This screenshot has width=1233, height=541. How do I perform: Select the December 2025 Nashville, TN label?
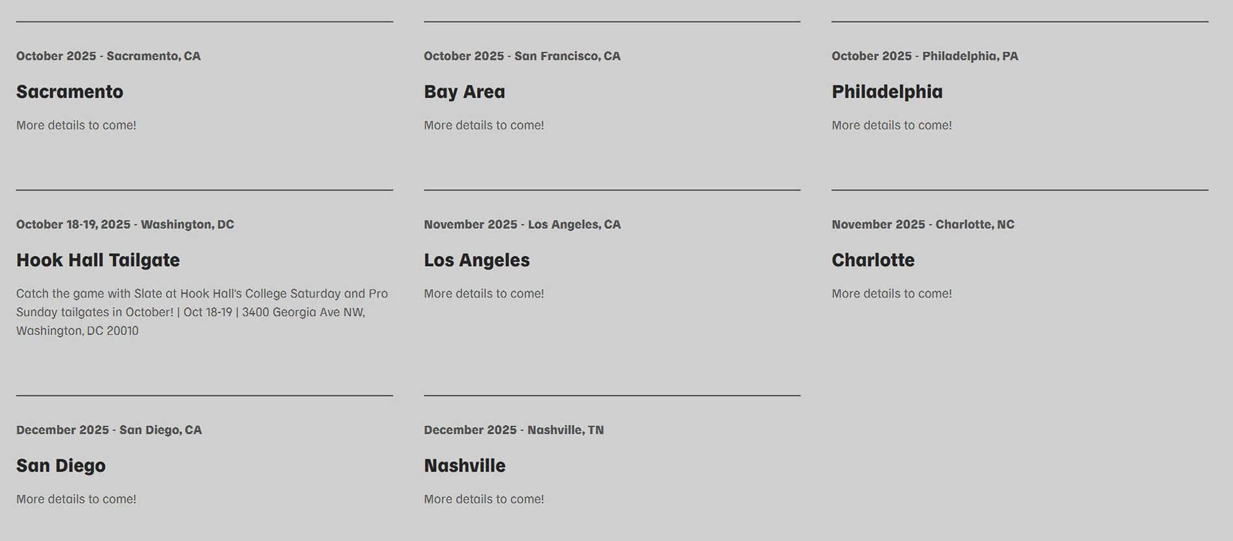[x=513, y=430]
